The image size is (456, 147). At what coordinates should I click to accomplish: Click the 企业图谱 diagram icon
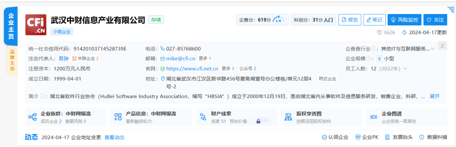pos(374,117)
